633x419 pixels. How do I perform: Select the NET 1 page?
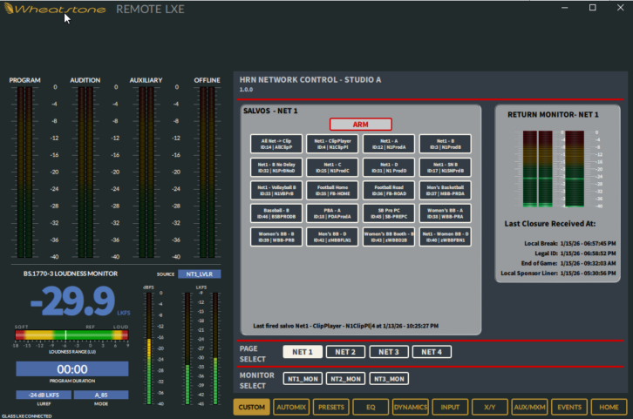pyautogui.click(x=303, y=352)
